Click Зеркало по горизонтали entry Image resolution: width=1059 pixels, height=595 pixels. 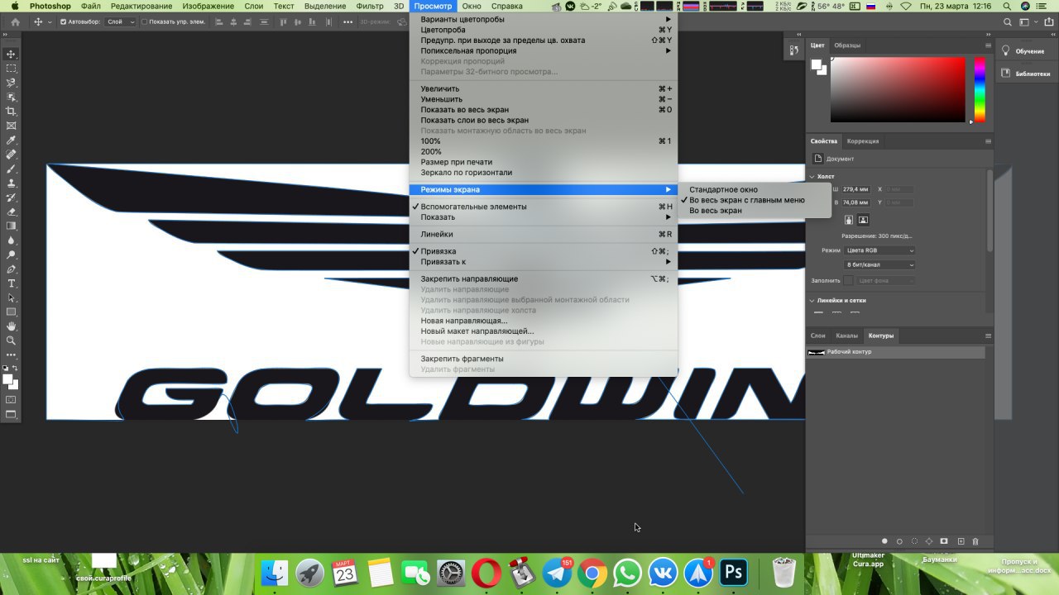pyautogui.click(x=544, y=173)
